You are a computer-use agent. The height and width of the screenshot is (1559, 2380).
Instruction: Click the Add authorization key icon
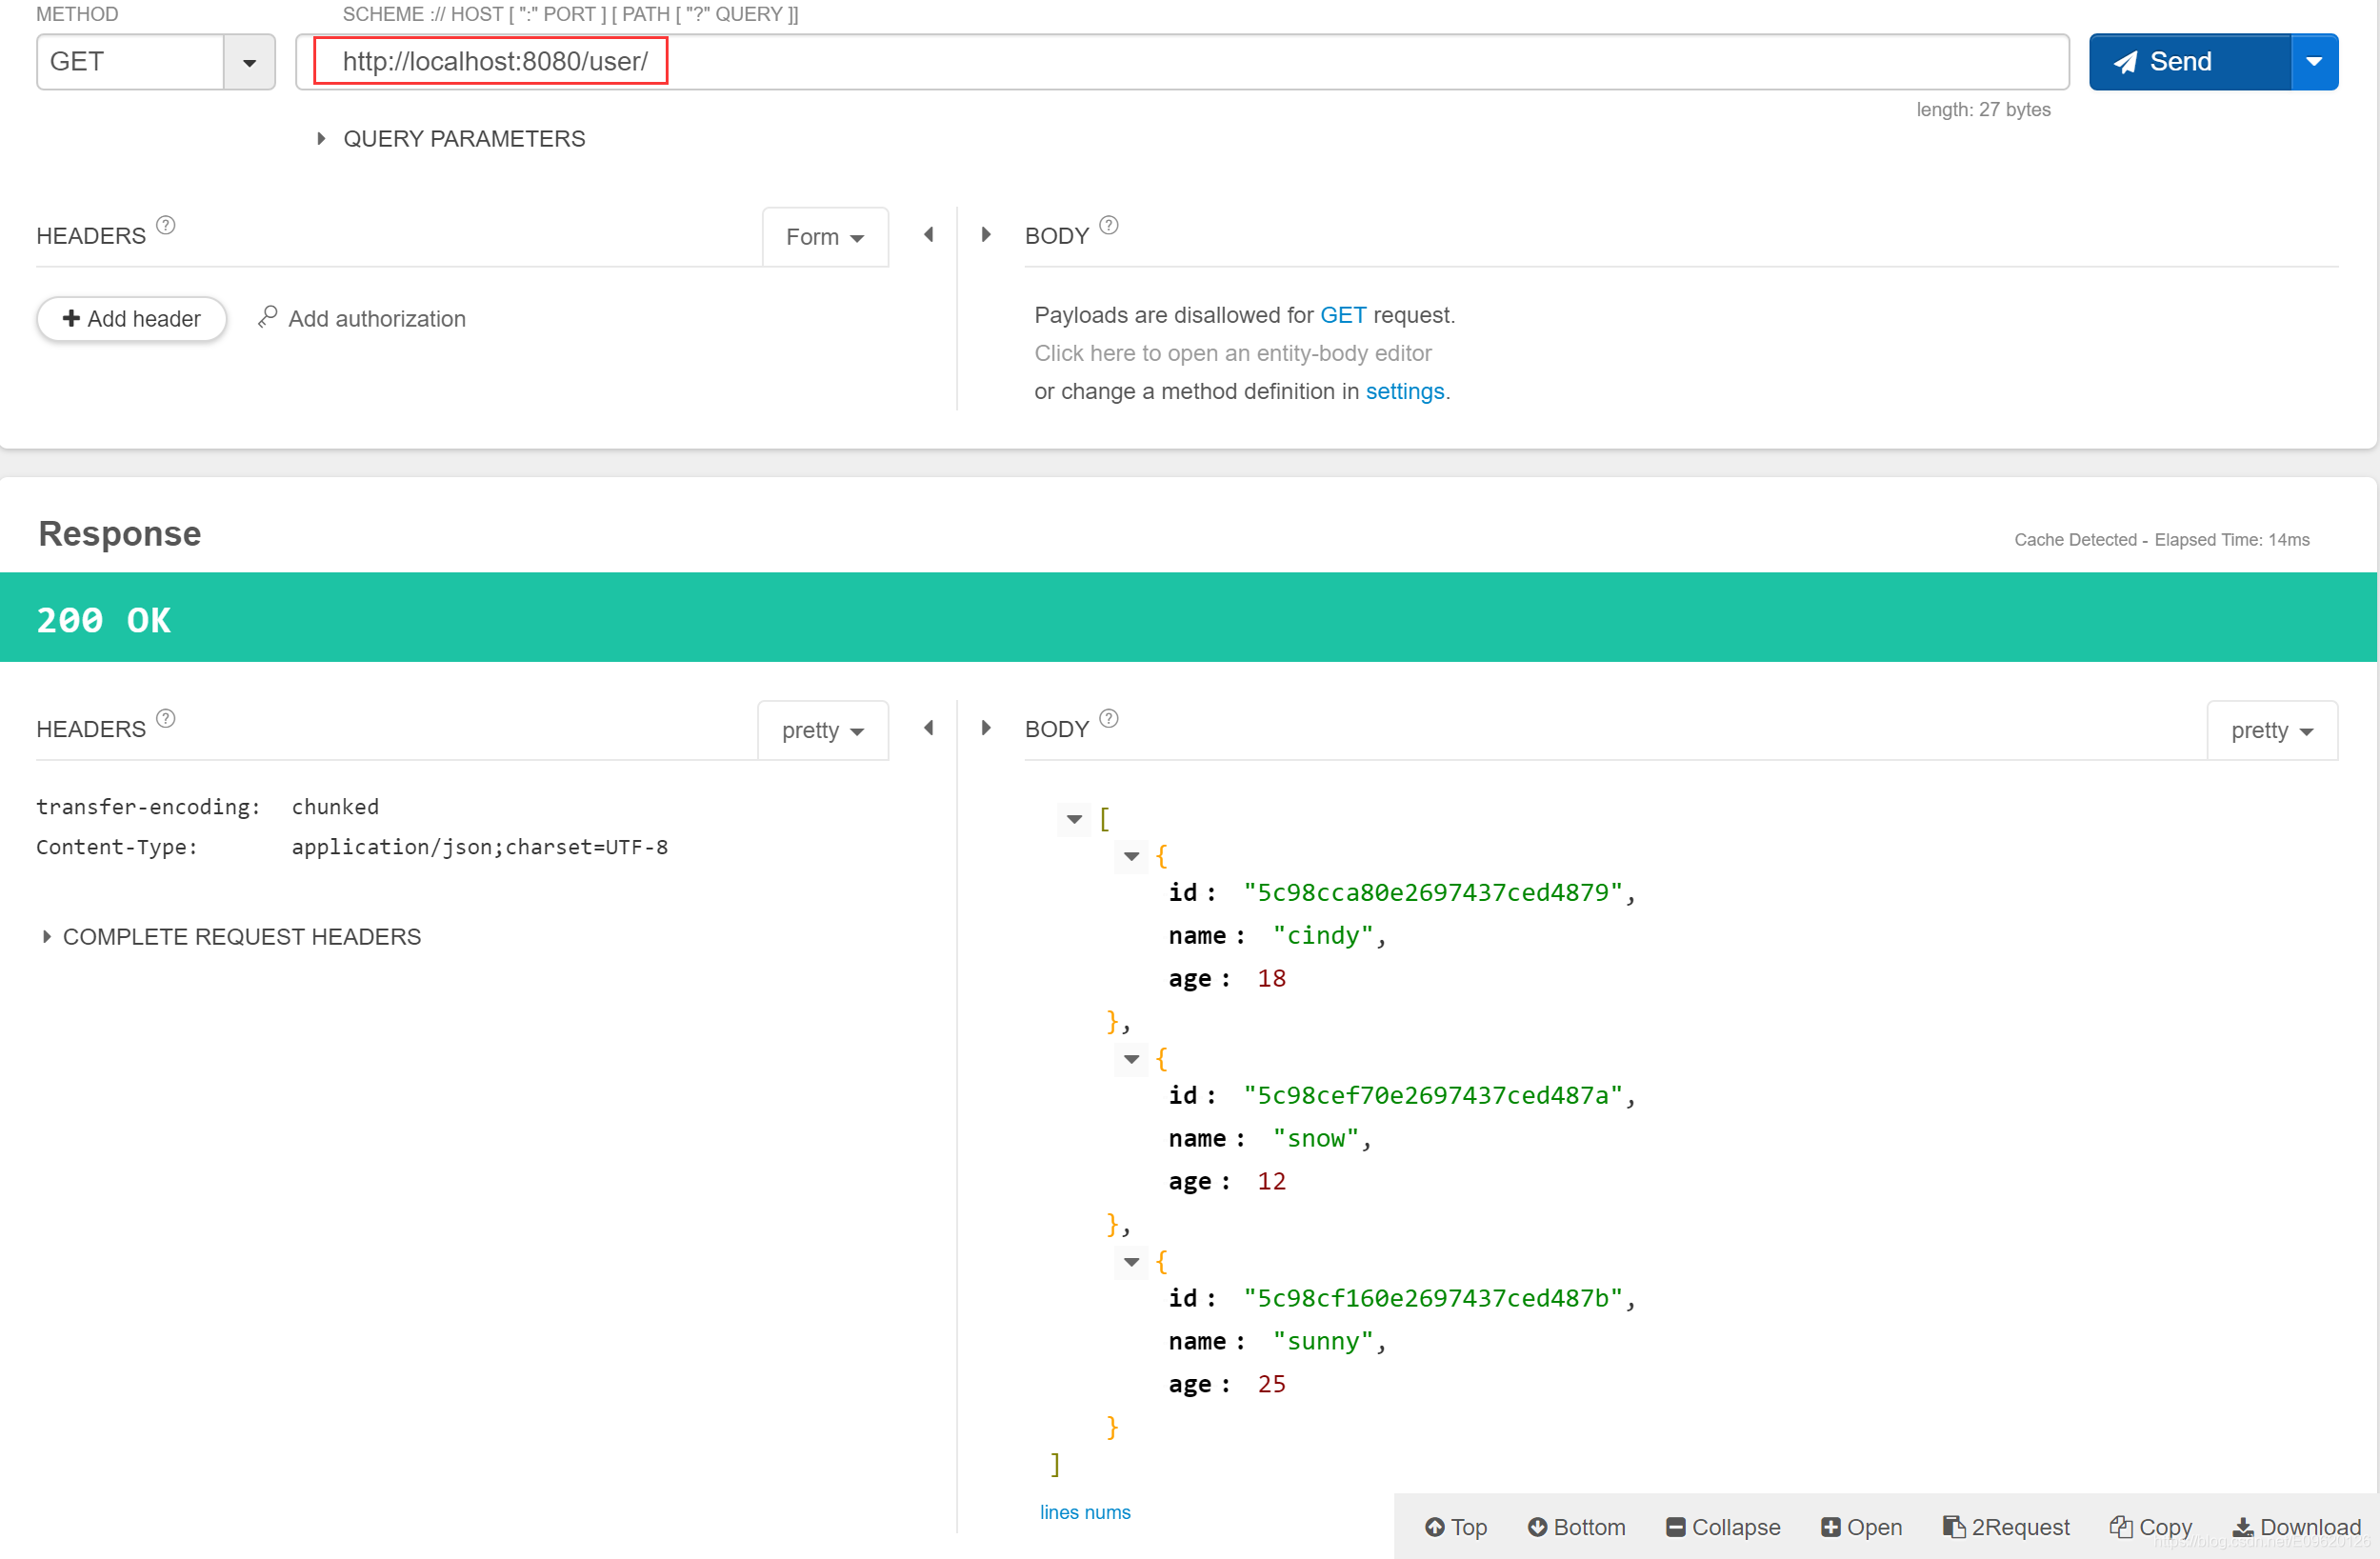[267, 317]
